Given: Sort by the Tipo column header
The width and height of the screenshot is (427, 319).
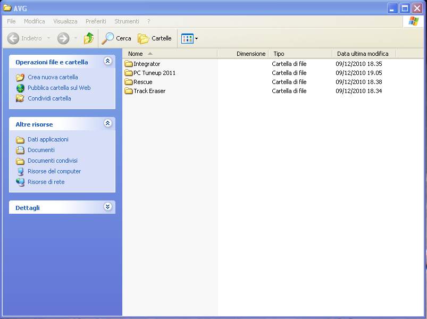Looking at the screenshot, I should [x=300, y=54].
